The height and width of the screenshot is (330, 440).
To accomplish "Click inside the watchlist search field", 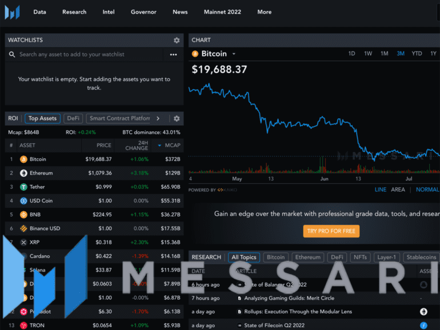I will point(84,55).
